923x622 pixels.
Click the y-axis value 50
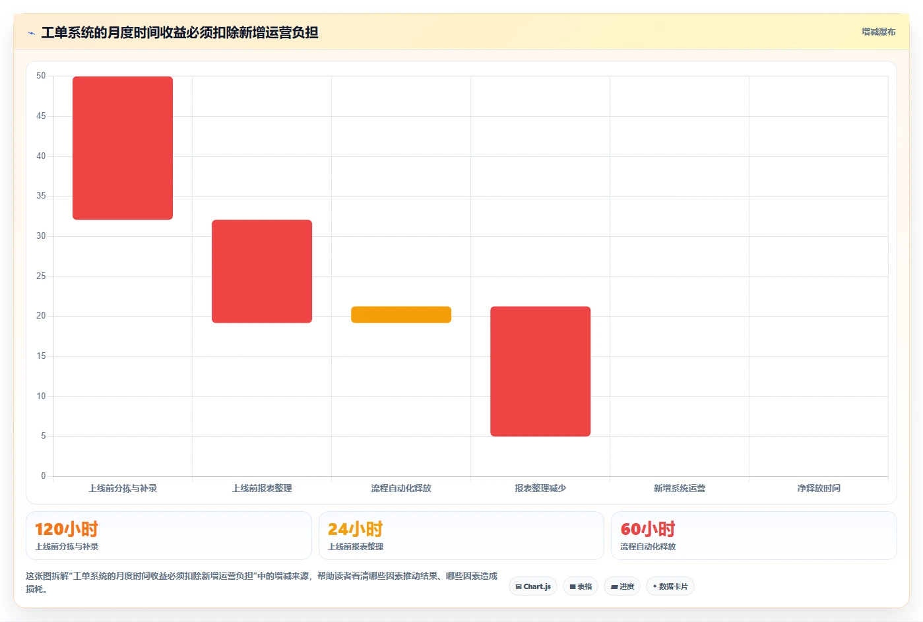pos(41,76)
